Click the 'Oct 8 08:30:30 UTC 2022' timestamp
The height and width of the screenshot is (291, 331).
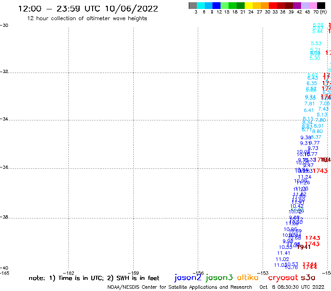pyautogui.click(x=292, y=287)
